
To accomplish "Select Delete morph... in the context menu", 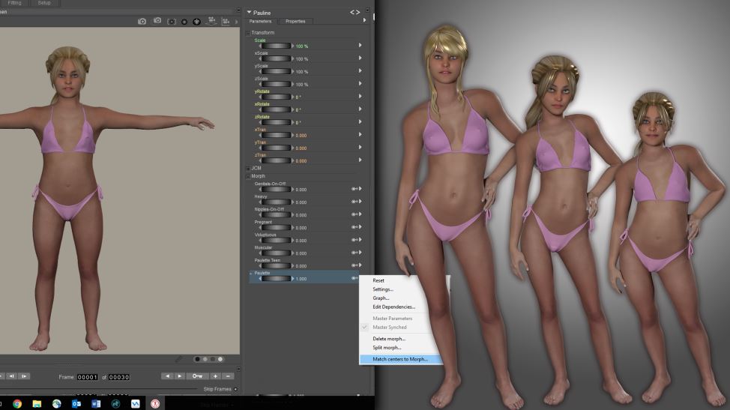I will pos(389,339).
